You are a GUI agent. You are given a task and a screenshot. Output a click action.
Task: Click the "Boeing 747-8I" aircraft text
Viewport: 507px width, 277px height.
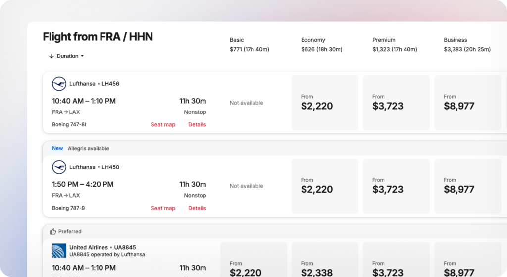[x=69, y=124]
